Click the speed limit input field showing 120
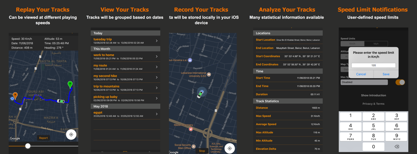This screenshot has height=154, width=417. pyautogui.click(x=374, y=65)
